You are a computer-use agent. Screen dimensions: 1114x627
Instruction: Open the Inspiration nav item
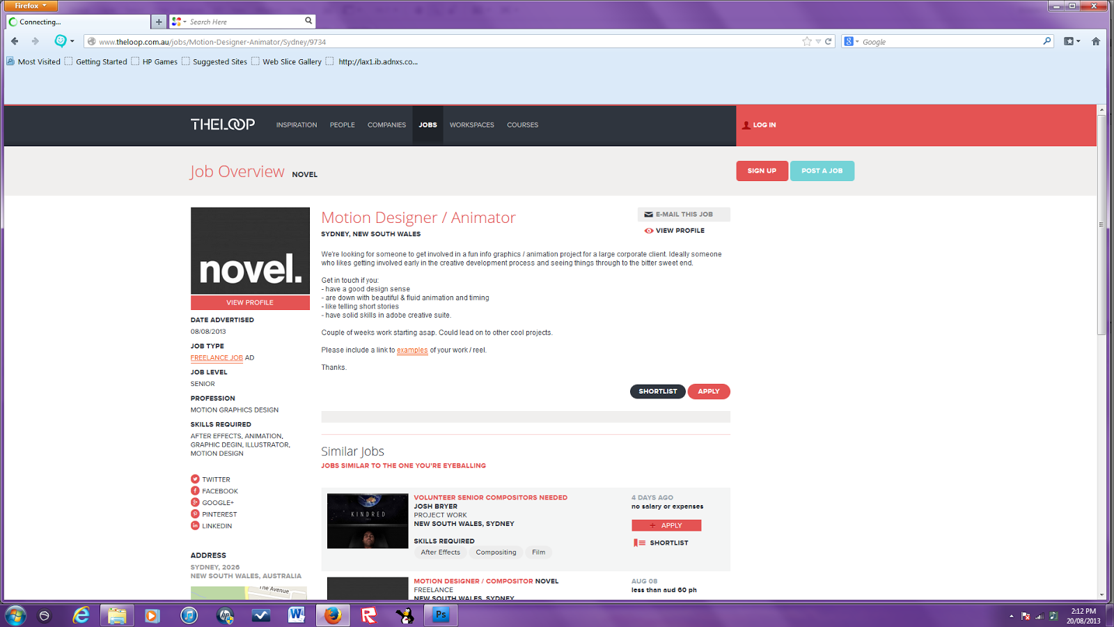pos(297,125)
